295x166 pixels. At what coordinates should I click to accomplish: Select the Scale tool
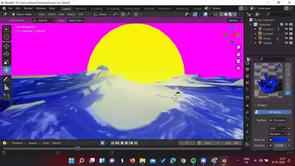[x=7, y=62]
